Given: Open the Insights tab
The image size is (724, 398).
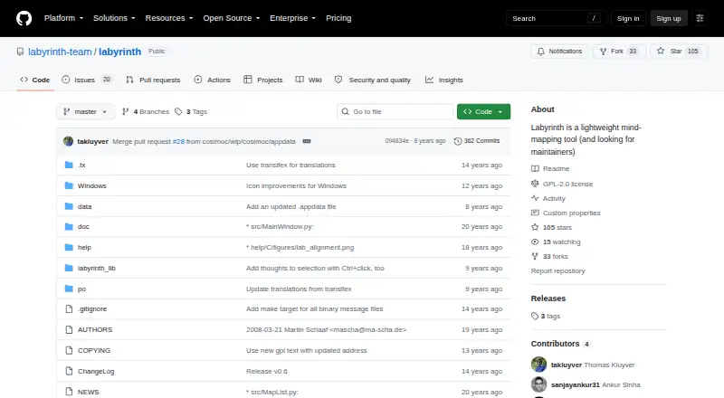Looking at the screenshot, I should tap(443, 80).
